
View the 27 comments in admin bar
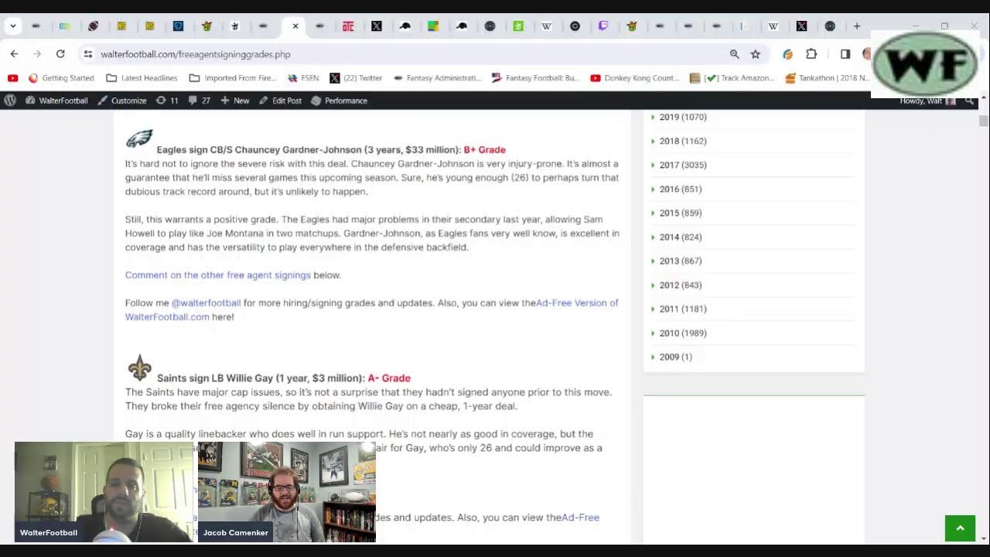click(x=200, y=101)
